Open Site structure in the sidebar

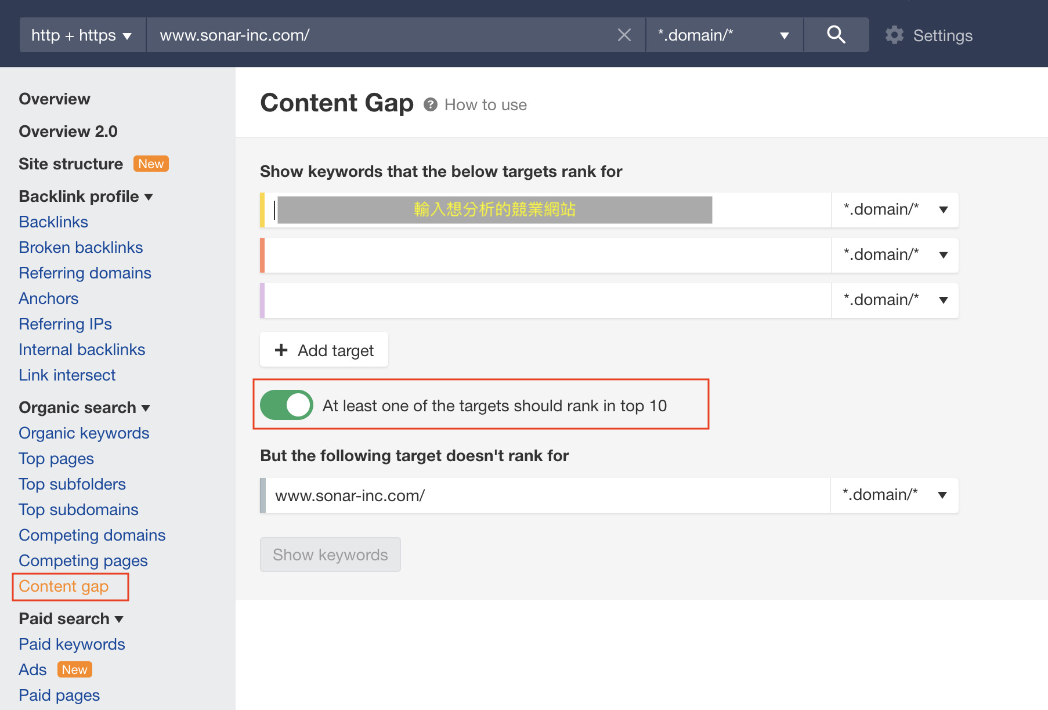pyautogui.click(x=71, y=164)
